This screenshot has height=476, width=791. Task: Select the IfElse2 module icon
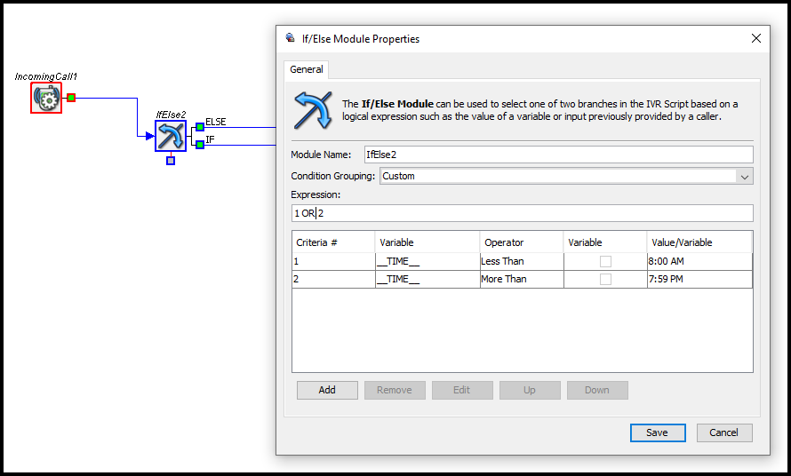[x=171, y=136]
